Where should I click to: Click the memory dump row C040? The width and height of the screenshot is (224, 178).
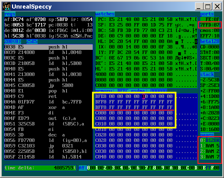pos(146,157)
